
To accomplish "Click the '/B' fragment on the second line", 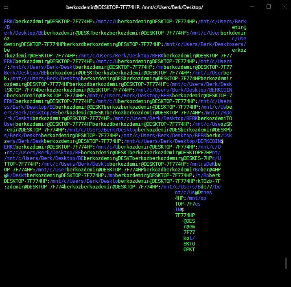I will [7, 27].
